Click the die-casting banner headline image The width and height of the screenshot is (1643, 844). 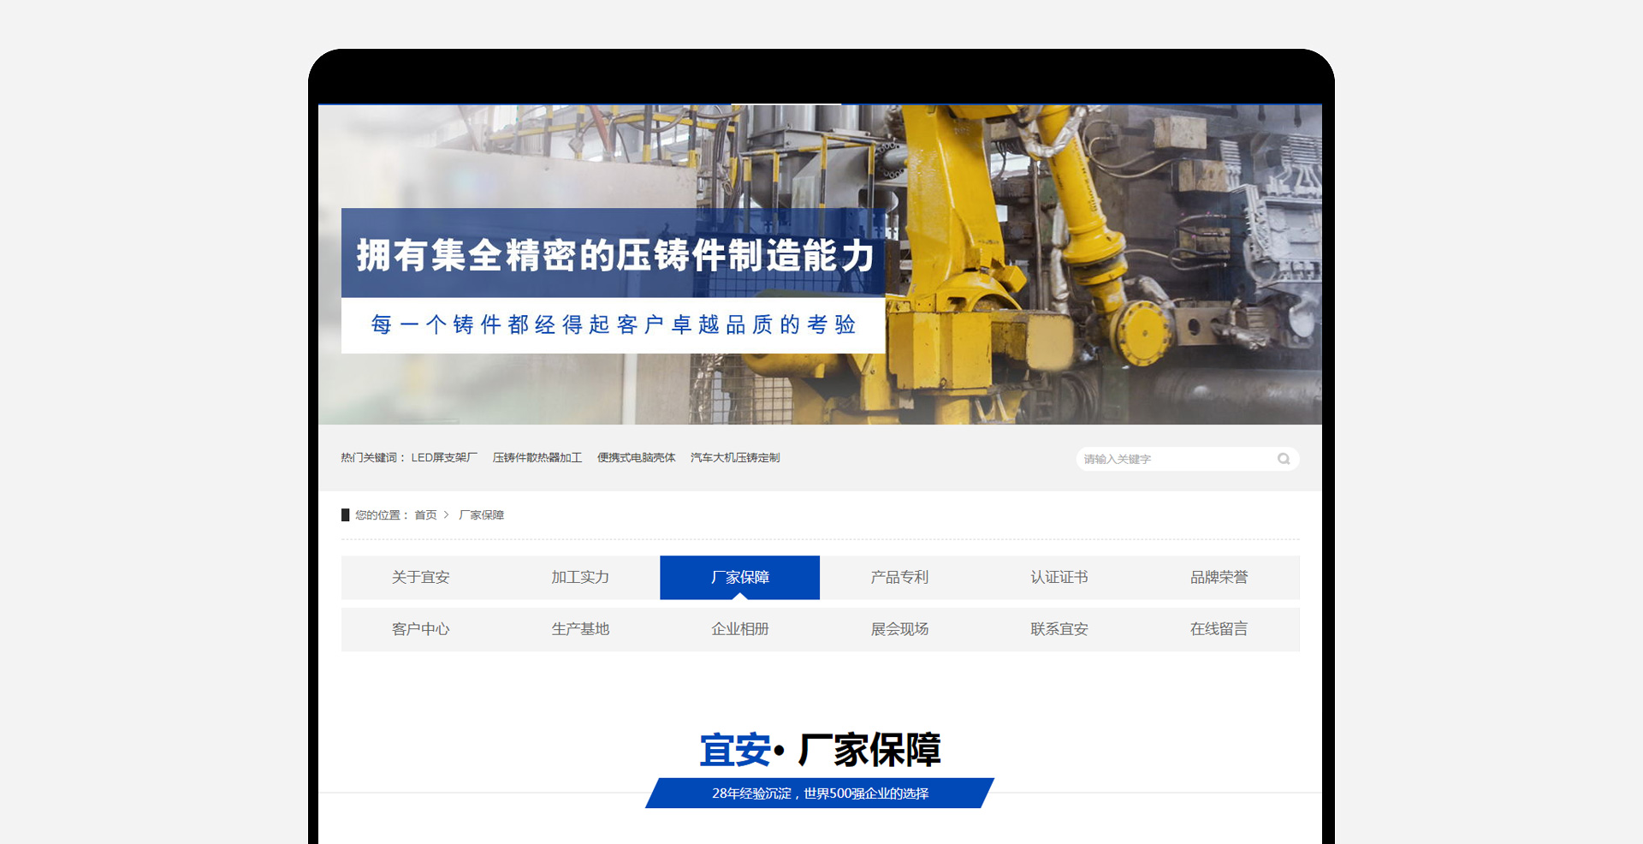pyautogui.click(x=613, y=256)
